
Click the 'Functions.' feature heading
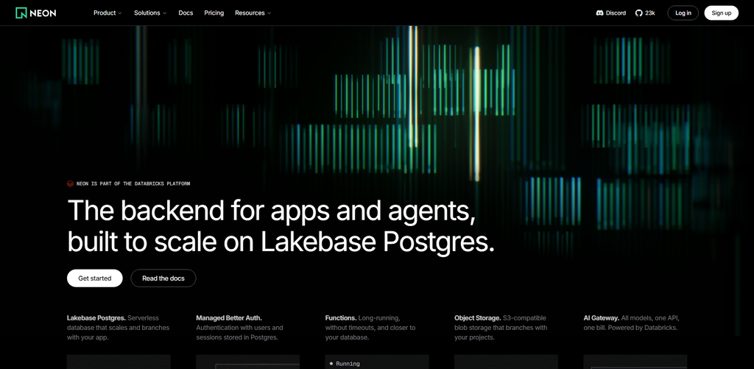(341, 318)
